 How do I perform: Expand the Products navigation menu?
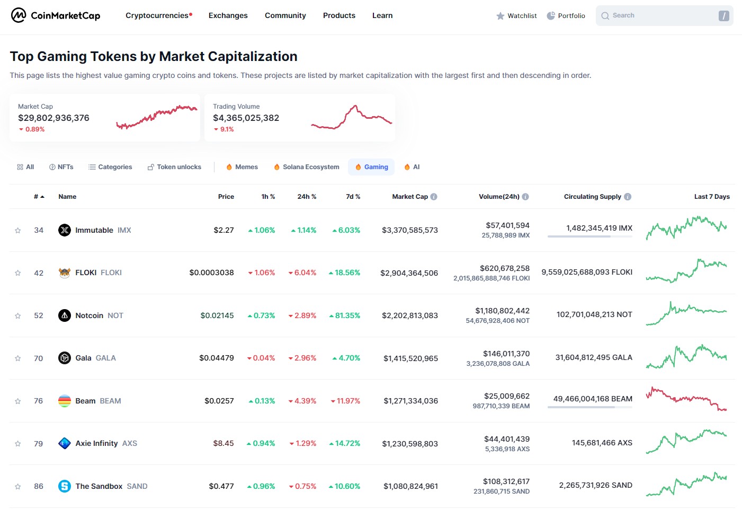tap(339, 15)
